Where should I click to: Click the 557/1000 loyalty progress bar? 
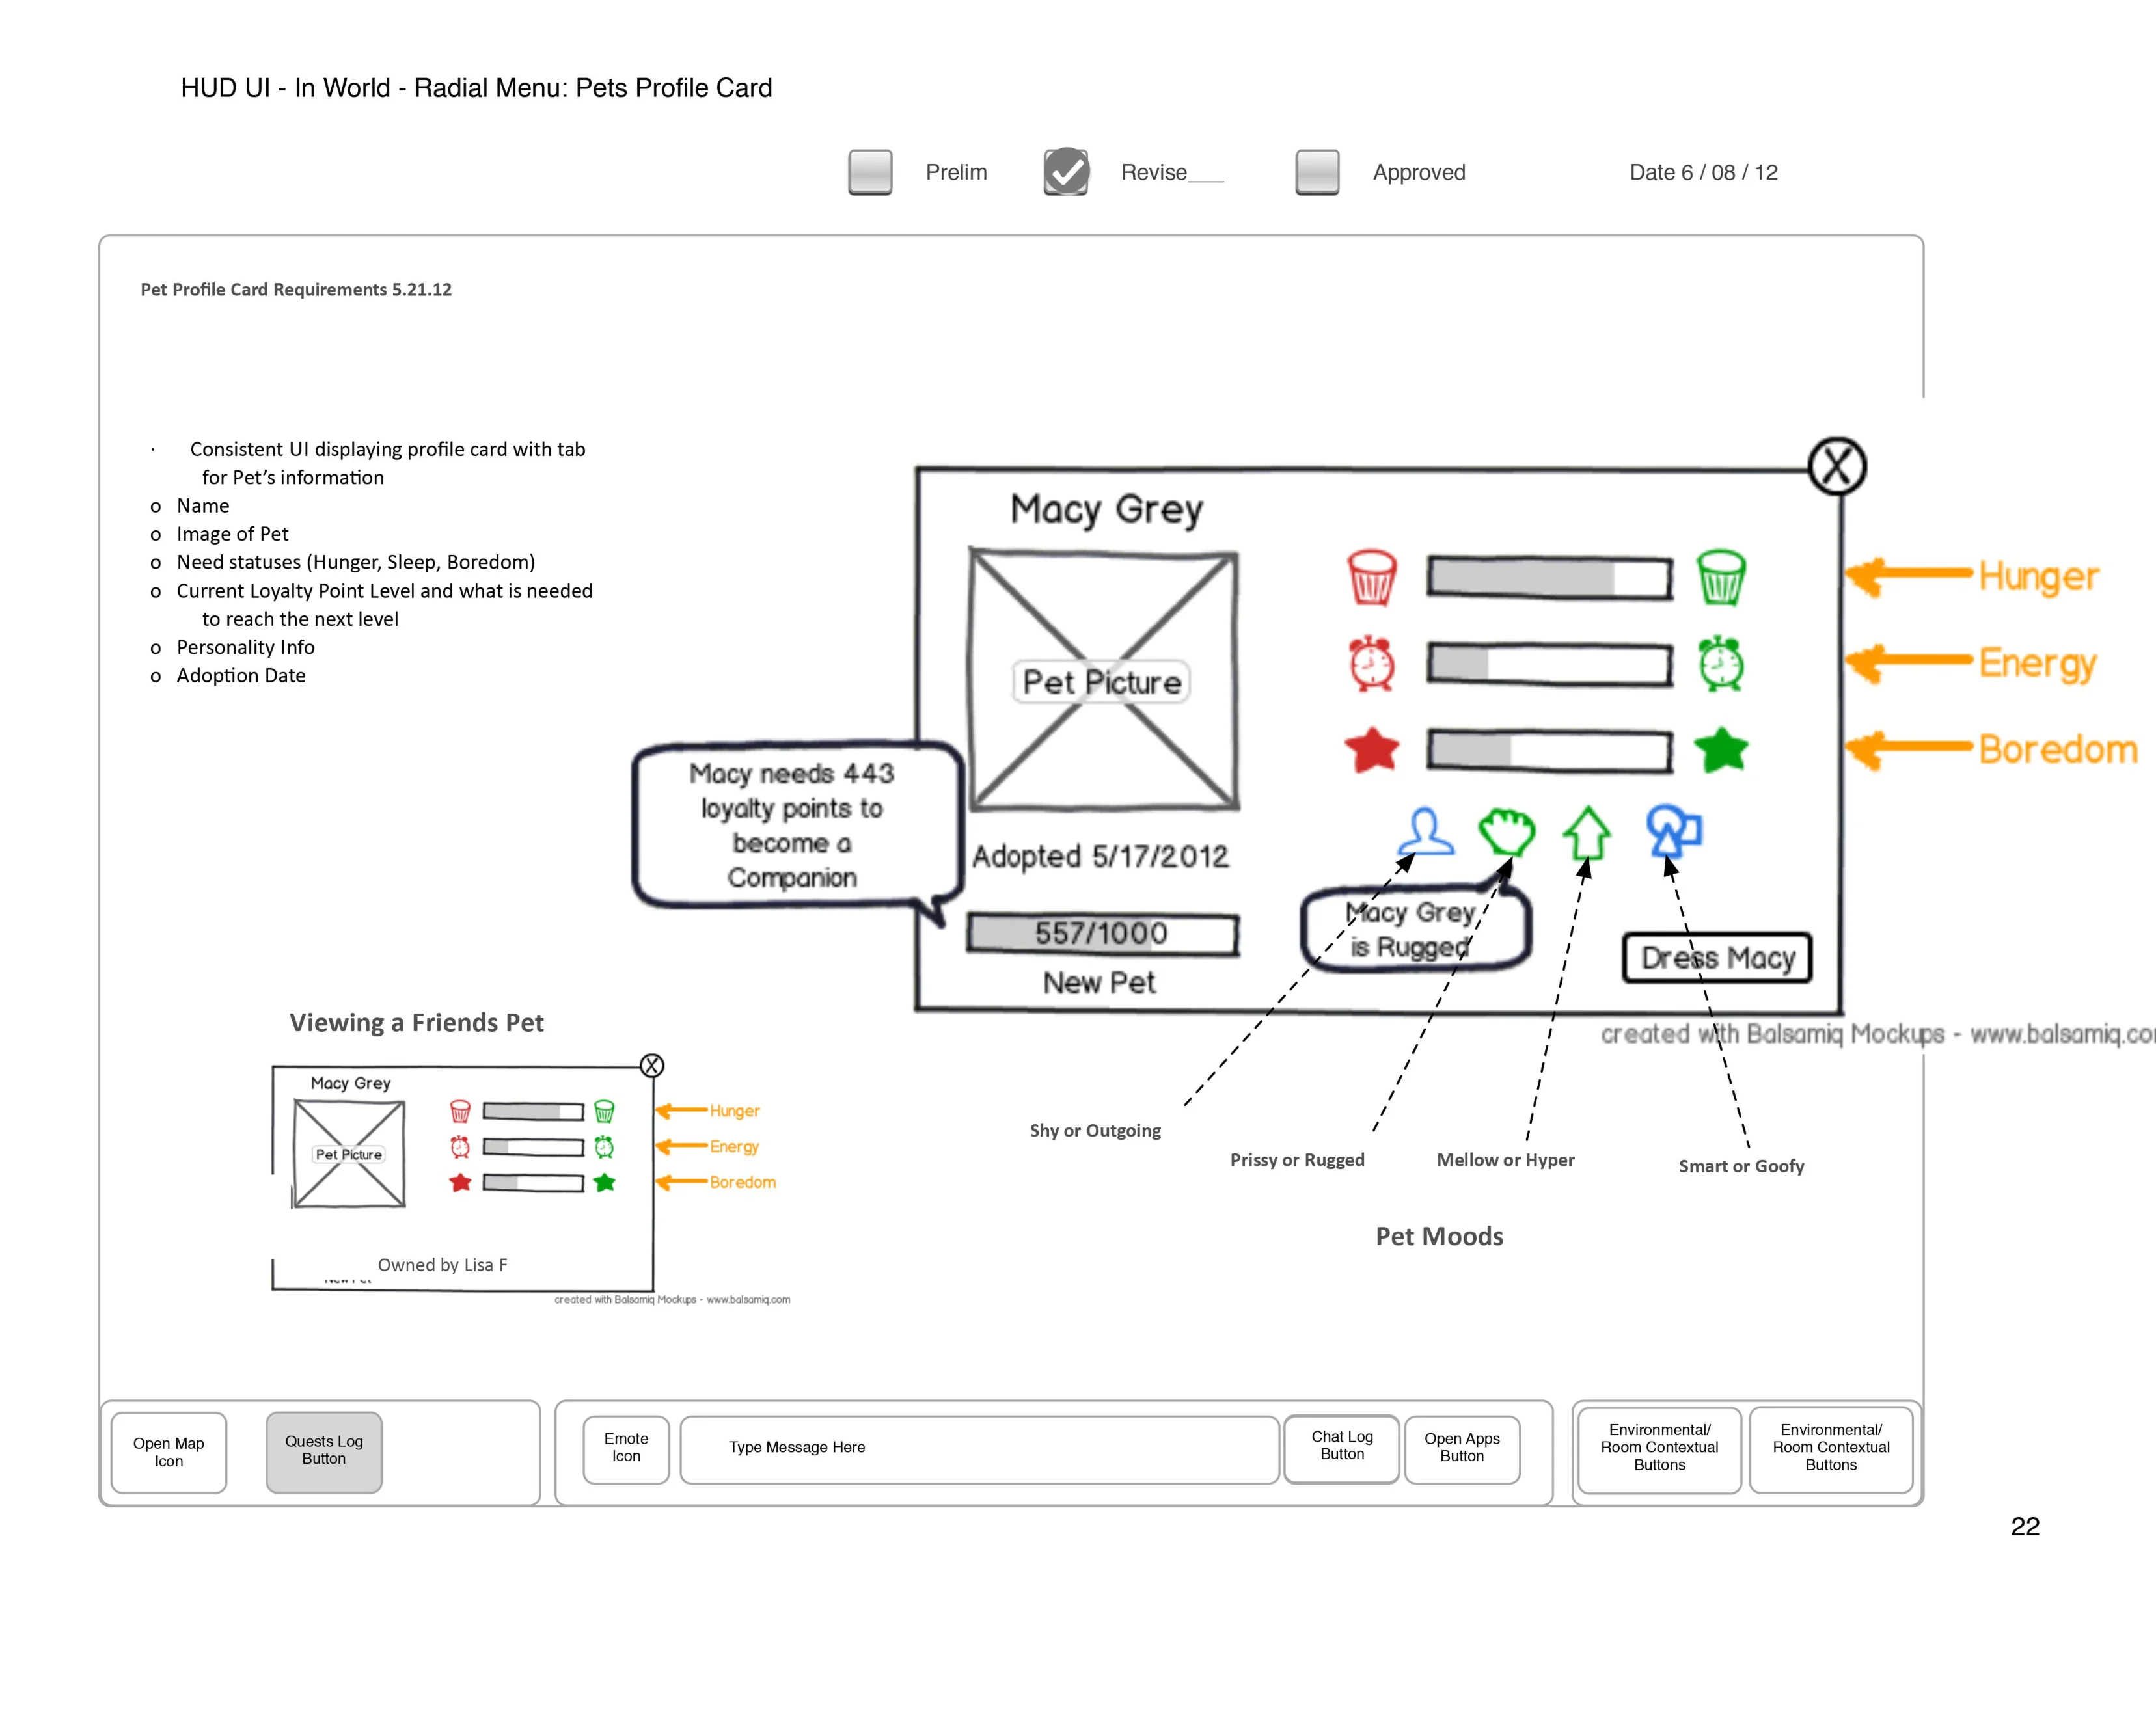pos(1102,934)
